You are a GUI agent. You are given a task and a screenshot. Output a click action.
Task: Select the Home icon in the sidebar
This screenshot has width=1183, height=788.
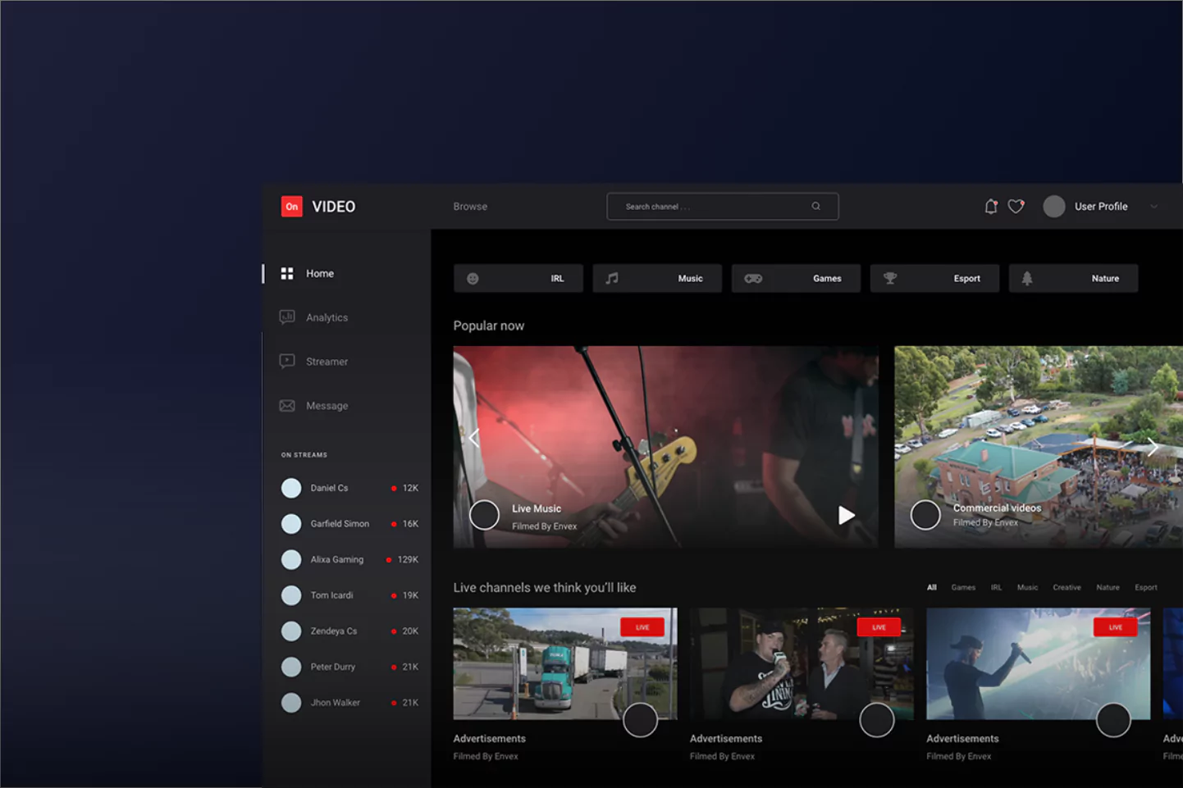pos(287,273)
